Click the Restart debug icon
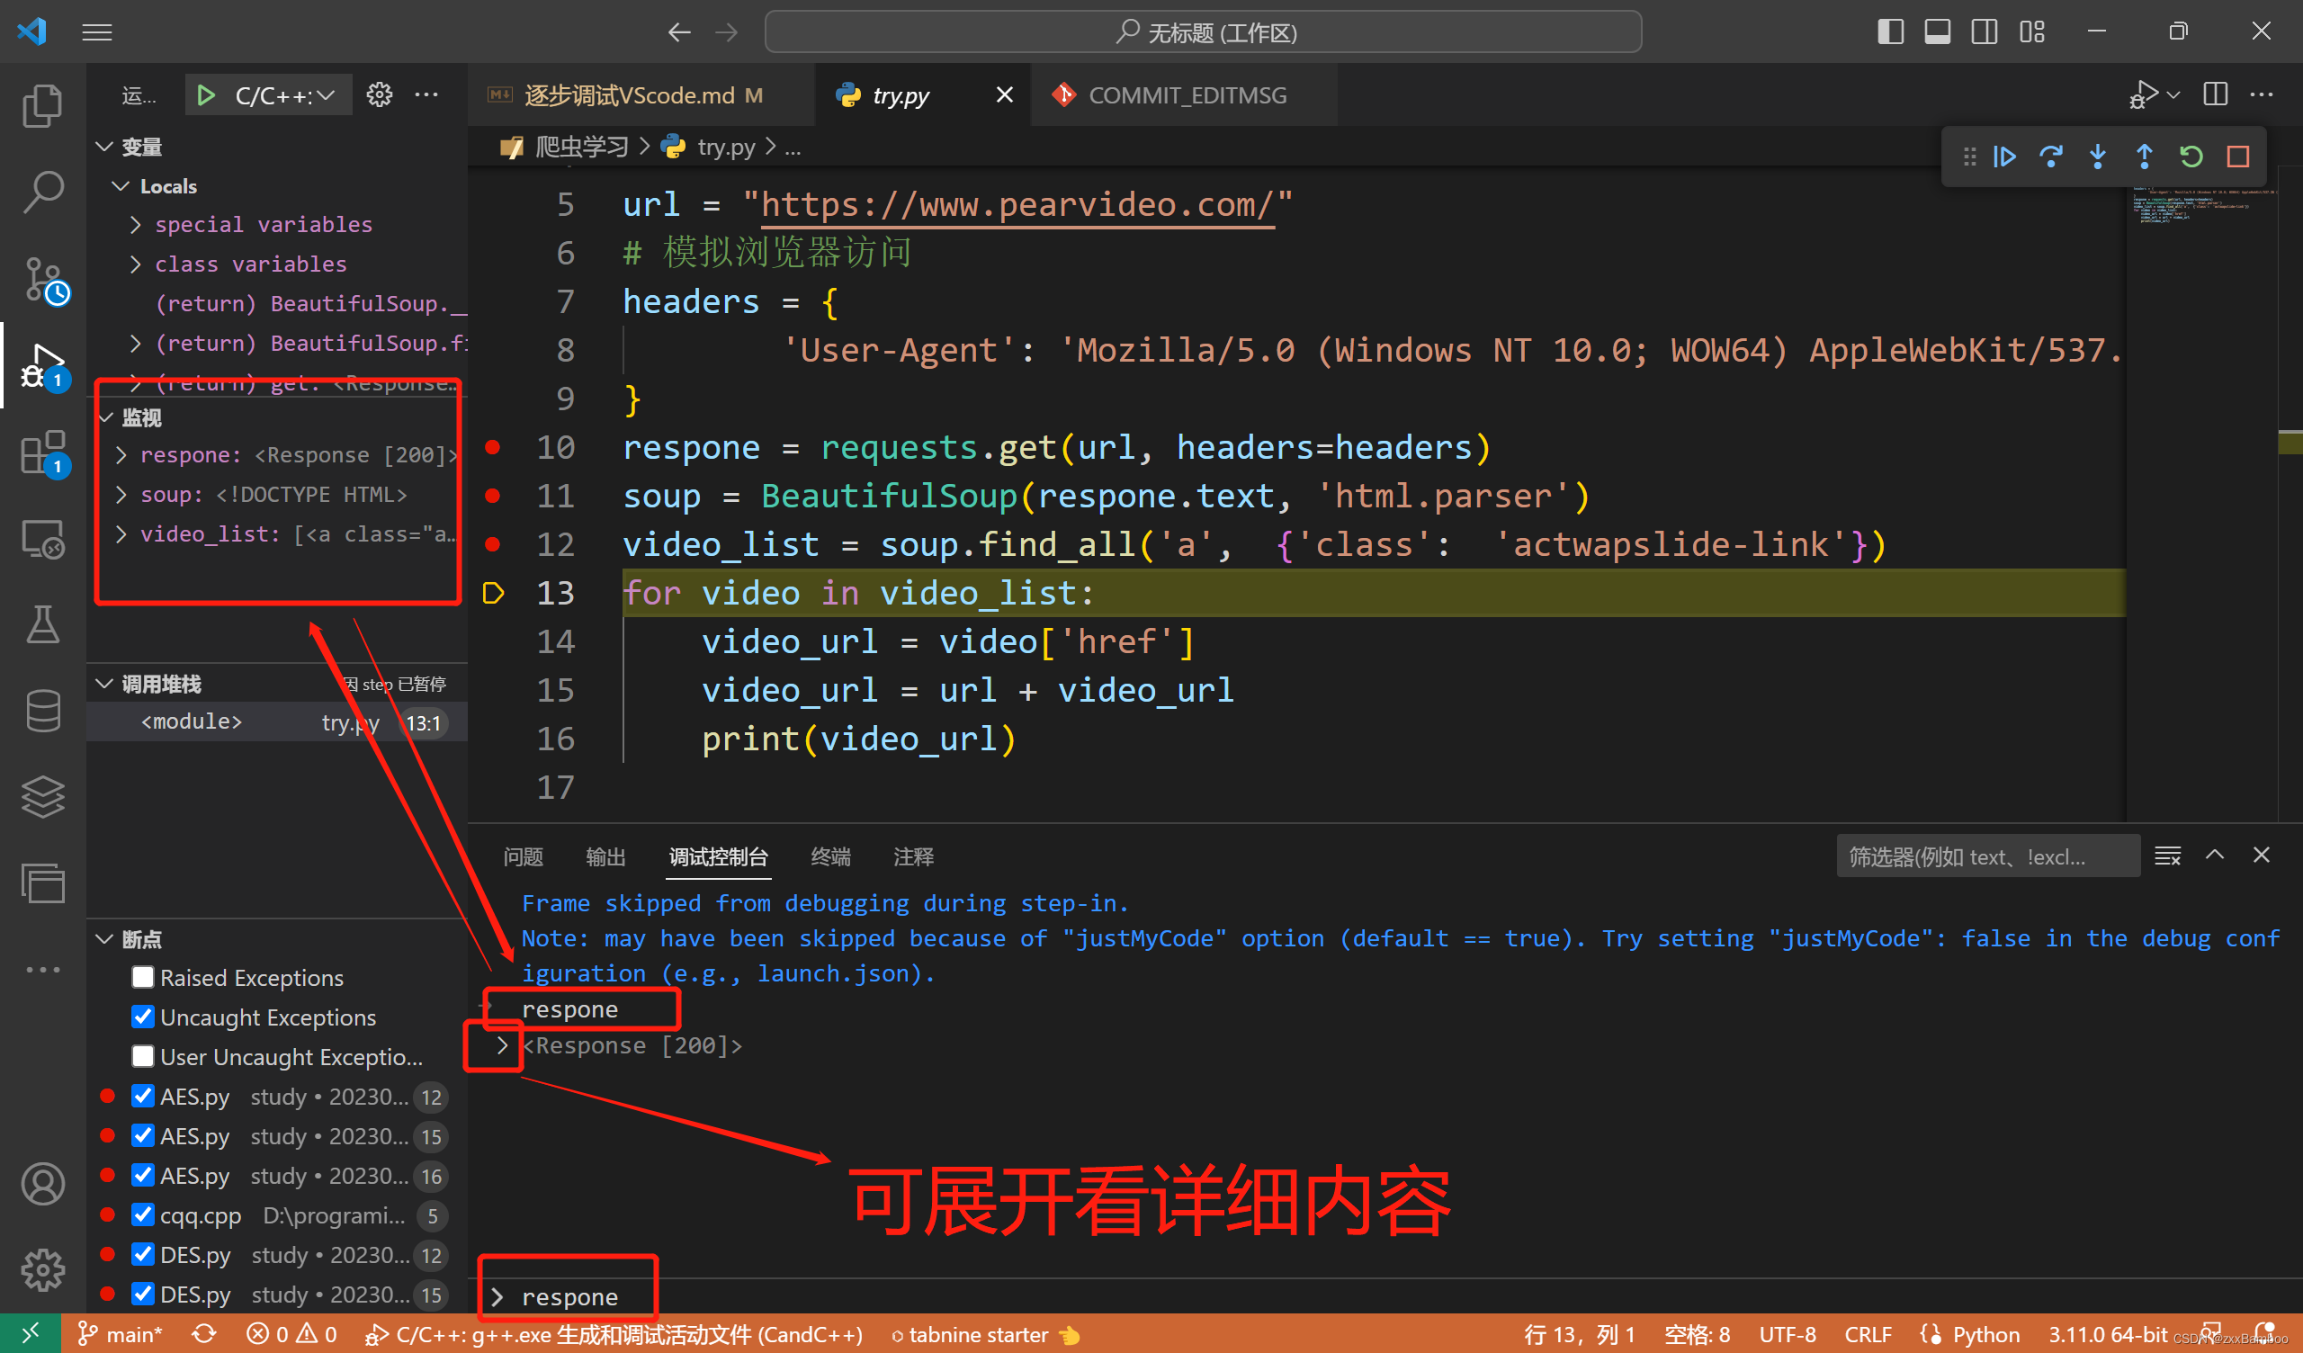2303x1353 pixels. pos(2191,157)
